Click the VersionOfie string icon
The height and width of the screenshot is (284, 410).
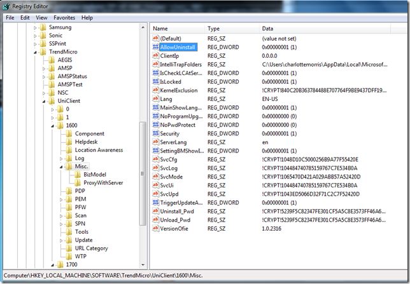point(155,228)
